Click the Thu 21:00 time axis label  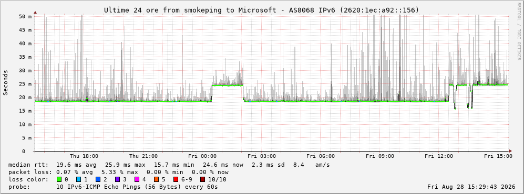pos(143,156)
